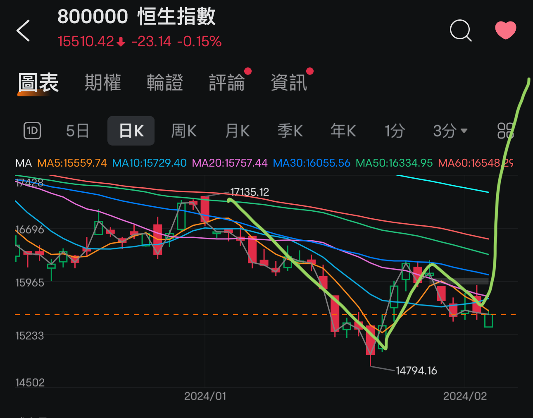This screenshot has width=533, height=418.
Task: Switch to the 資訊 tab
Action: point(289,83)
